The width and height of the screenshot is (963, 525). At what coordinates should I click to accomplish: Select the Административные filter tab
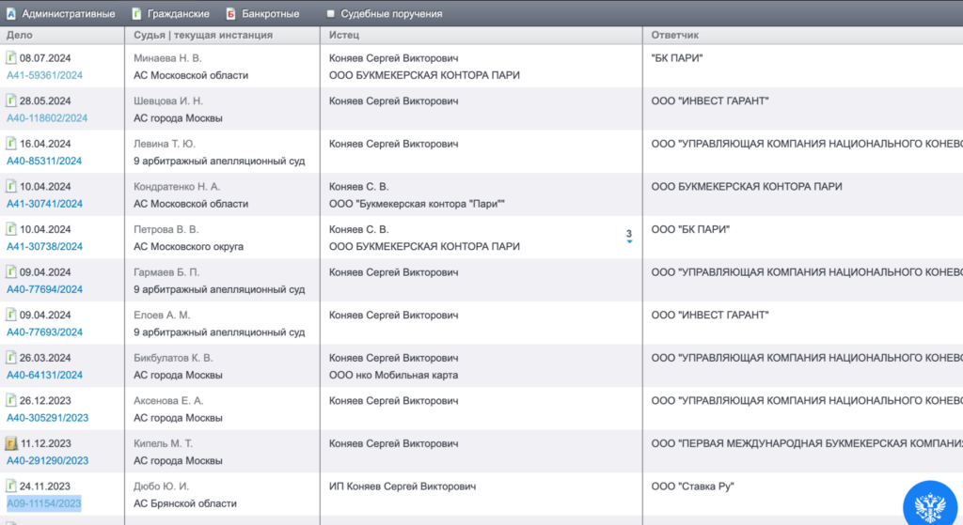pyautogui.click(x=60, y=13)
